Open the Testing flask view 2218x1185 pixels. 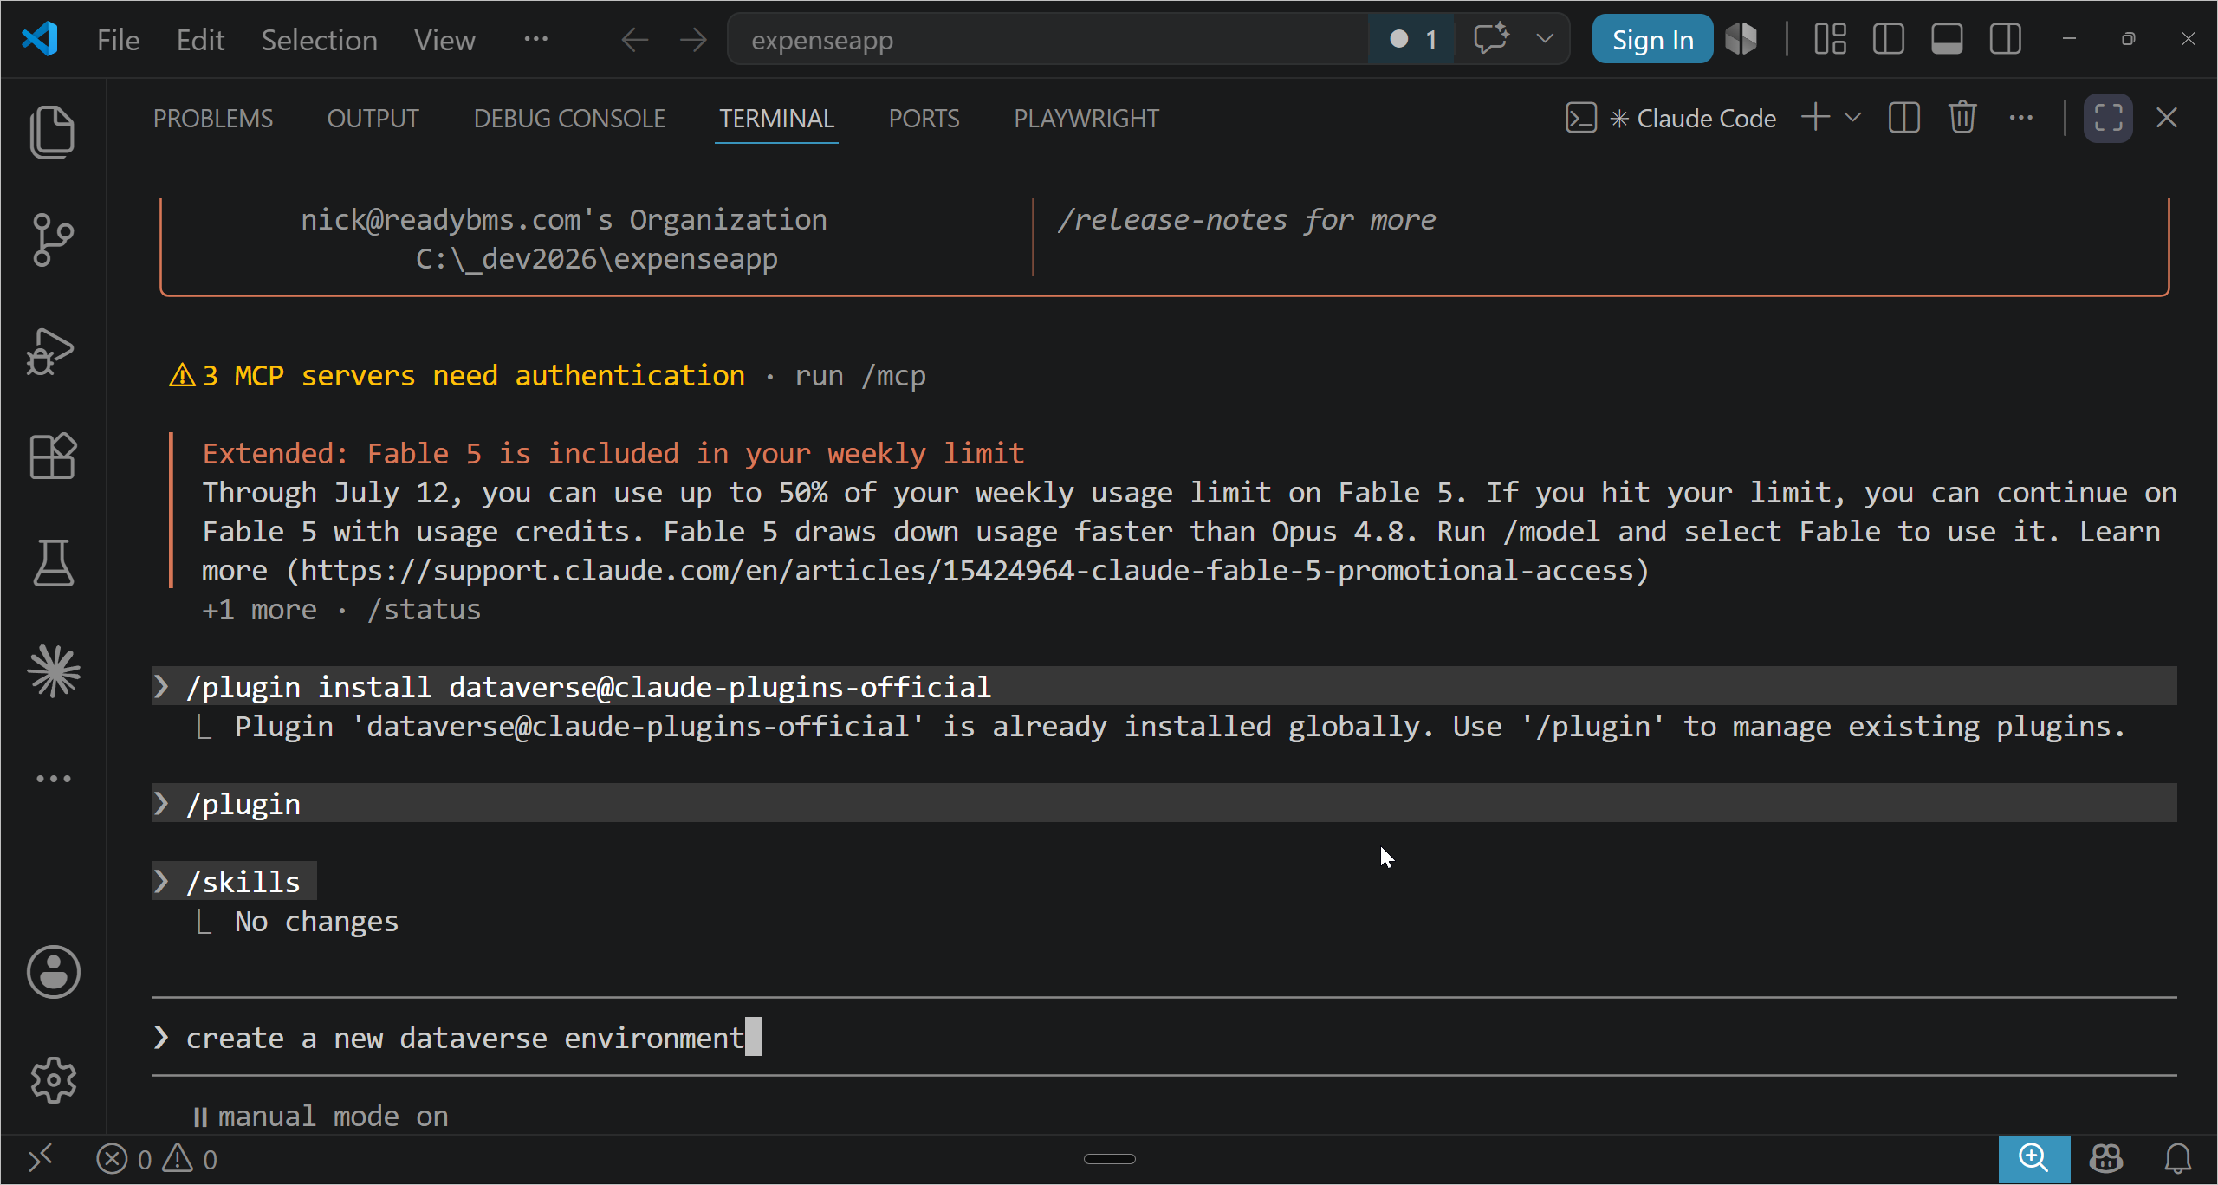[x=53, y=563]
